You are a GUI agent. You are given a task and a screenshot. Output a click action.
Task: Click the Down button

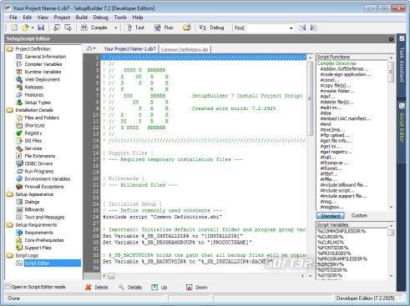(x=196, y=288)
